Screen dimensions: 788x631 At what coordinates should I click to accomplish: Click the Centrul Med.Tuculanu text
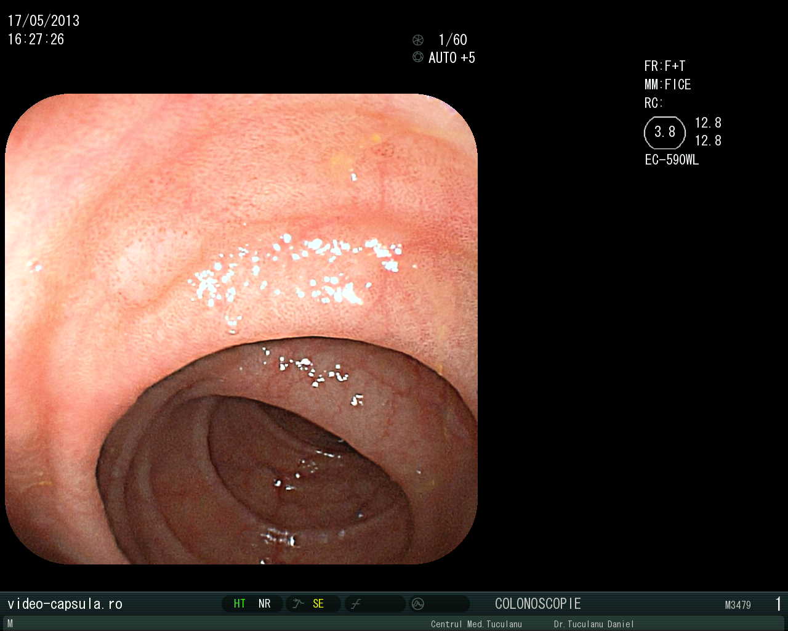click(x=476, y=624)
